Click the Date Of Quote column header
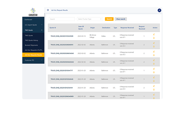The image size is (185, 113). tap(81, 28)
